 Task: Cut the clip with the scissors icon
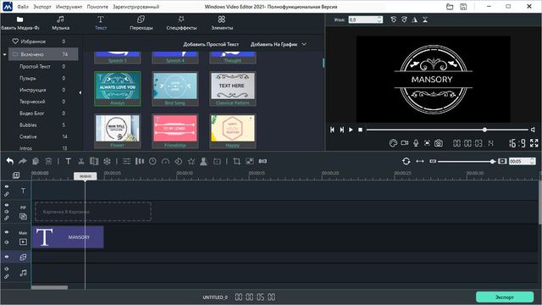click(x=81, y=161)
